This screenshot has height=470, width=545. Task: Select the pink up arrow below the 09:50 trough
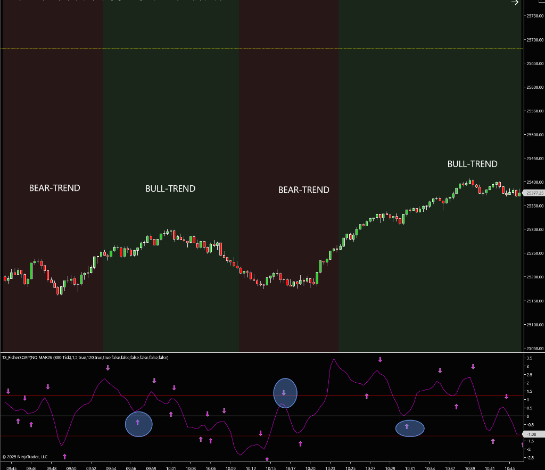point(64,456)
